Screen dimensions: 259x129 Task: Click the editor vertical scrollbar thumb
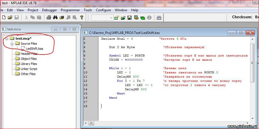click(252, 63)
